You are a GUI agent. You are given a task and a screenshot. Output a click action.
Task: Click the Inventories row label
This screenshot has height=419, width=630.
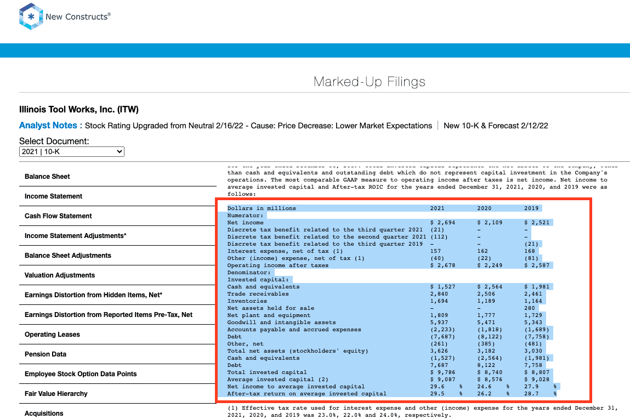click(247, 301)
